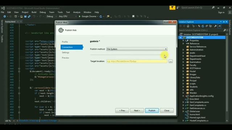Select the Profile step in Publish dialog
Viewport: 232px width, 130px height.
tap(65, 42)
